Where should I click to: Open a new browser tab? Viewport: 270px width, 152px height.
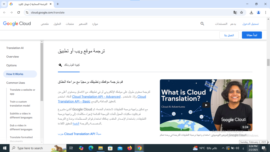pyautogui.click(x=58, y=4)
